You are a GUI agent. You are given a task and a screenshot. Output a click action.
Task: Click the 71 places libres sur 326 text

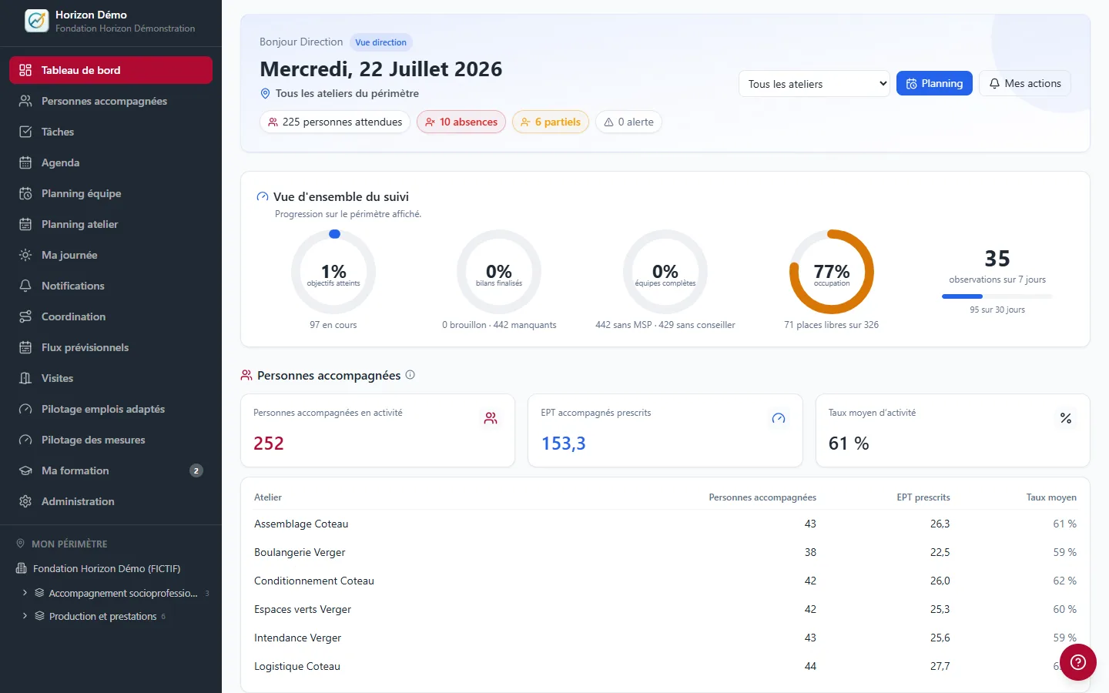pos(832,325)
